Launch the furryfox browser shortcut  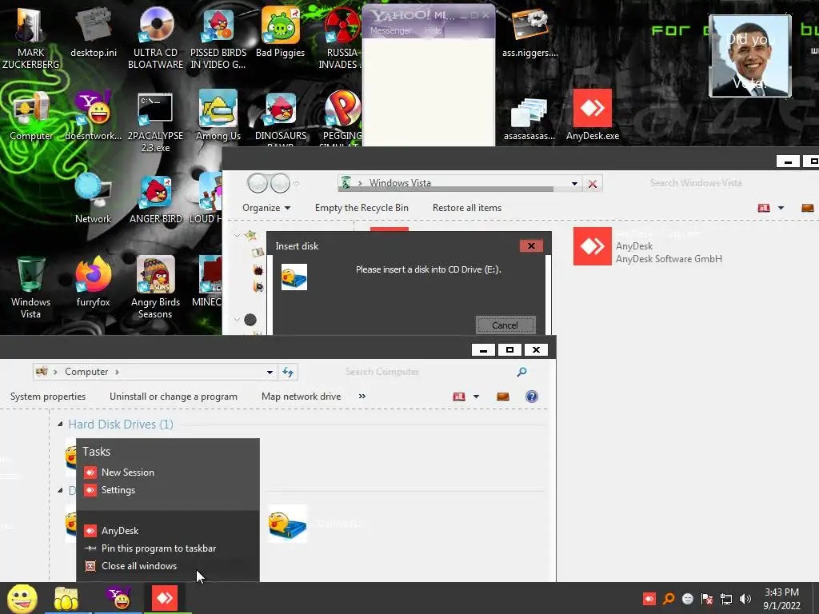tap(94, 281)
